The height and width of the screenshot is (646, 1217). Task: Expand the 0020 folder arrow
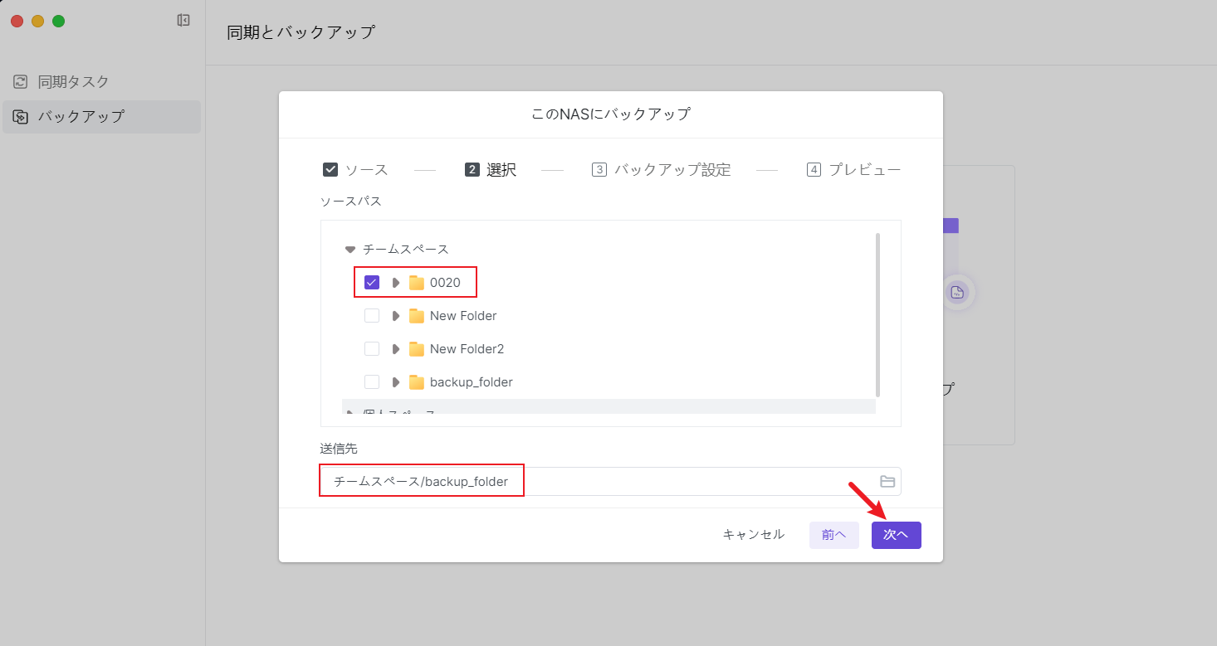point(396,283)
